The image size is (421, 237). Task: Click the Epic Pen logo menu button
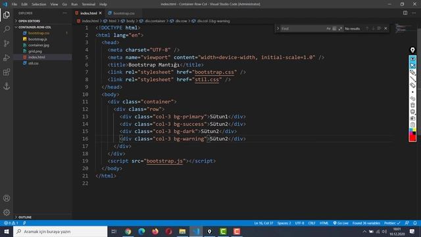[412, 50]
